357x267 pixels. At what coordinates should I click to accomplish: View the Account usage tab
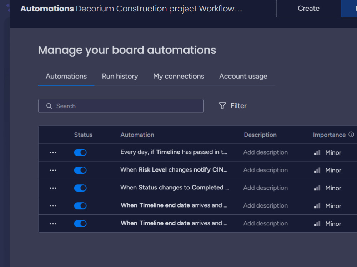tap(243, 76)
